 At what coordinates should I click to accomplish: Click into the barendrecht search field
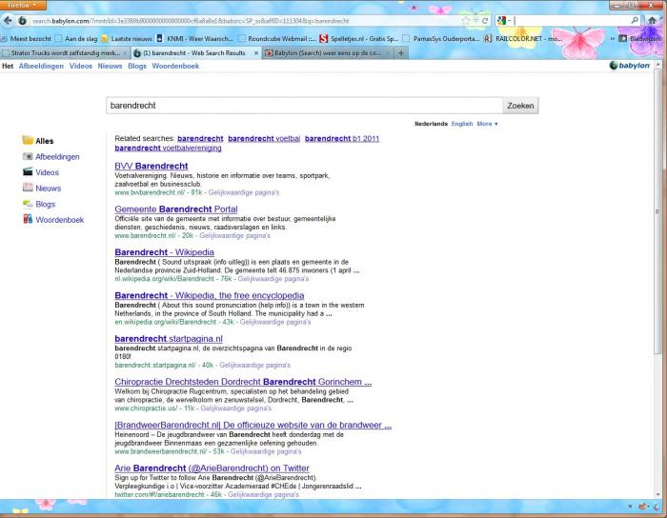click(x=304, y=106)
